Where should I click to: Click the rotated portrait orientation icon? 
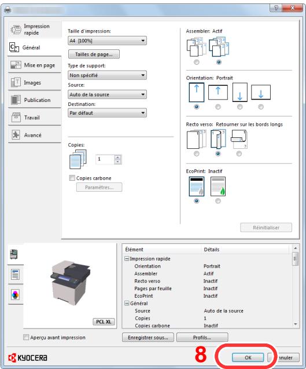coord(239,92)
